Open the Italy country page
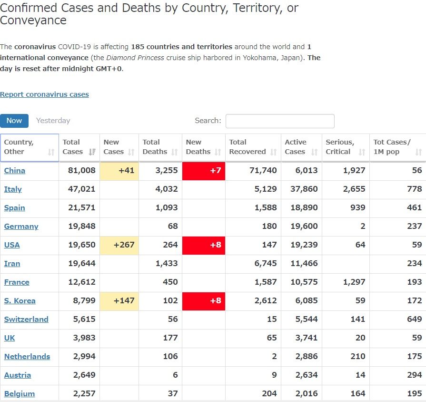Screen dimensions: 426x402 [13, 189]
